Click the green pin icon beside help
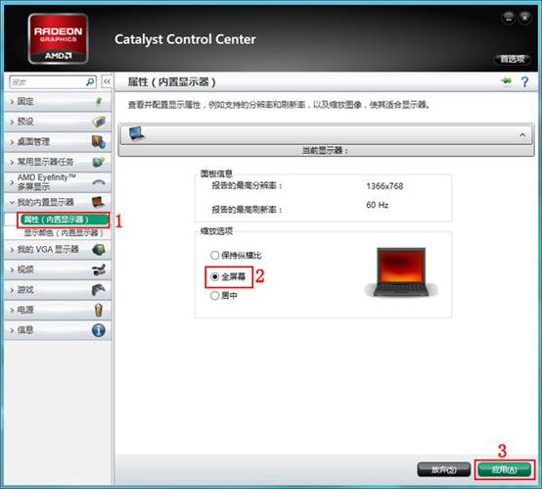This screenshot has height=489, width=542. click(506, 81)
